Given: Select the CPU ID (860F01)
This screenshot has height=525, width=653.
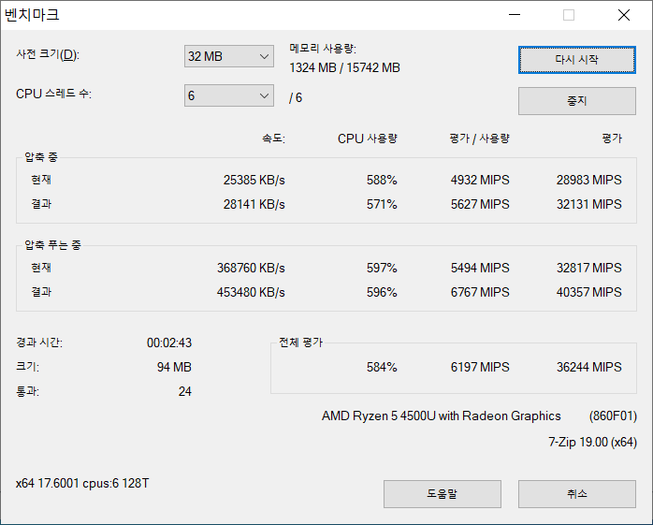Looking at the screenshot, I should (613, 416).
